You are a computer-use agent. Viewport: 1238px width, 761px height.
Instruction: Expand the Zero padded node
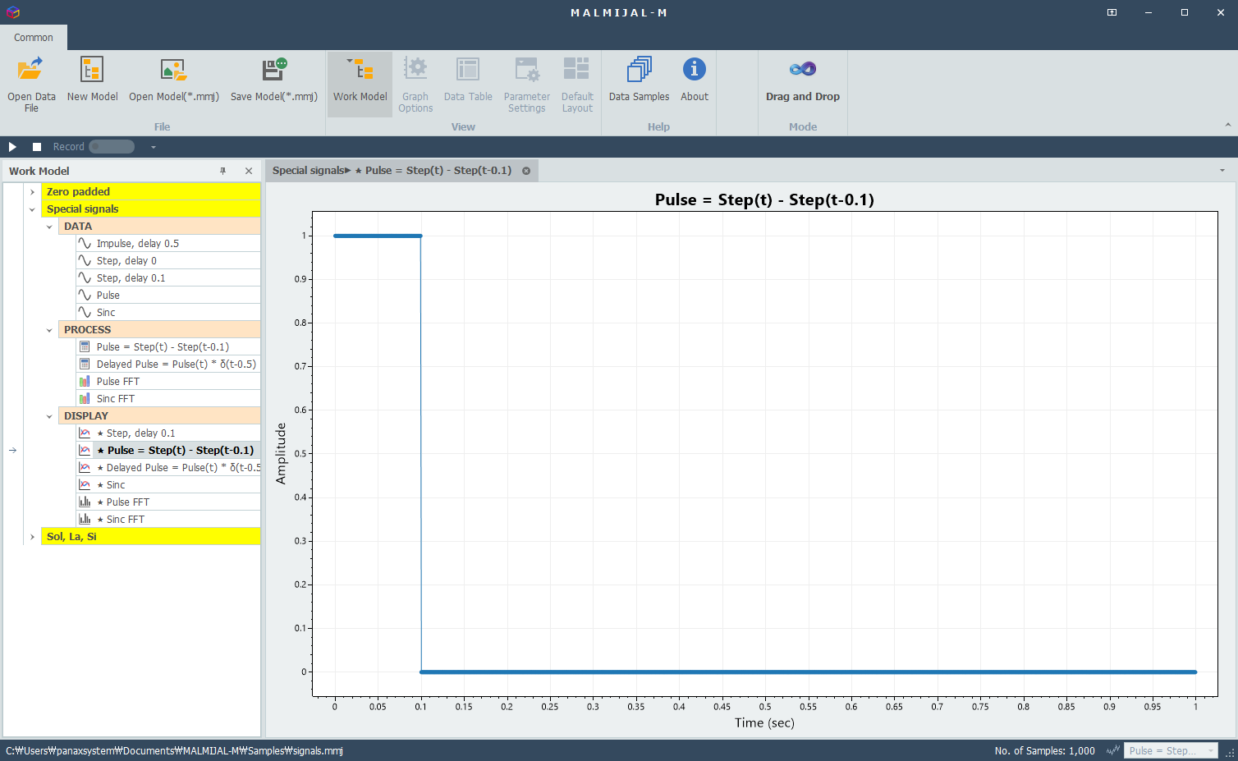pos(32,192)
